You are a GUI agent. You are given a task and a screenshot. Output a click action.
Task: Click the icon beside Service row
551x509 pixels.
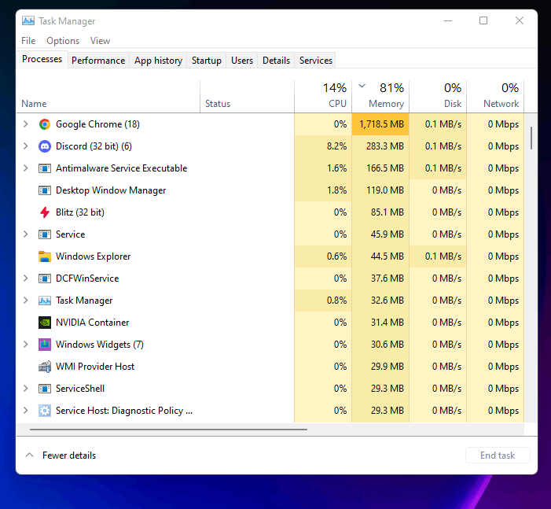45,234
